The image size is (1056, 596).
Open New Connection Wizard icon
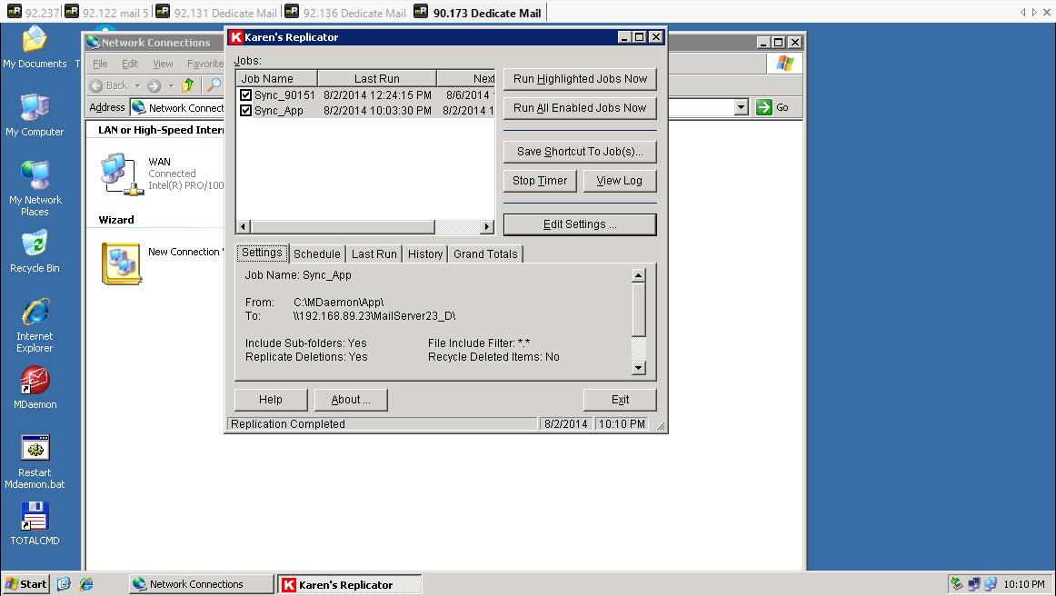click(x=121, y=263)
